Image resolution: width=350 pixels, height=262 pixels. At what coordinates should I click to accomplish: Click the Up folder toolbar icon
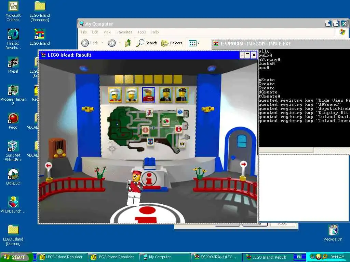point(128,43)
